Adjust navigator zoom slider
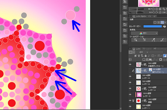Image resolution: width=167 pixels, height=110 pixels. pyautogui.click(x=137, y=9)
